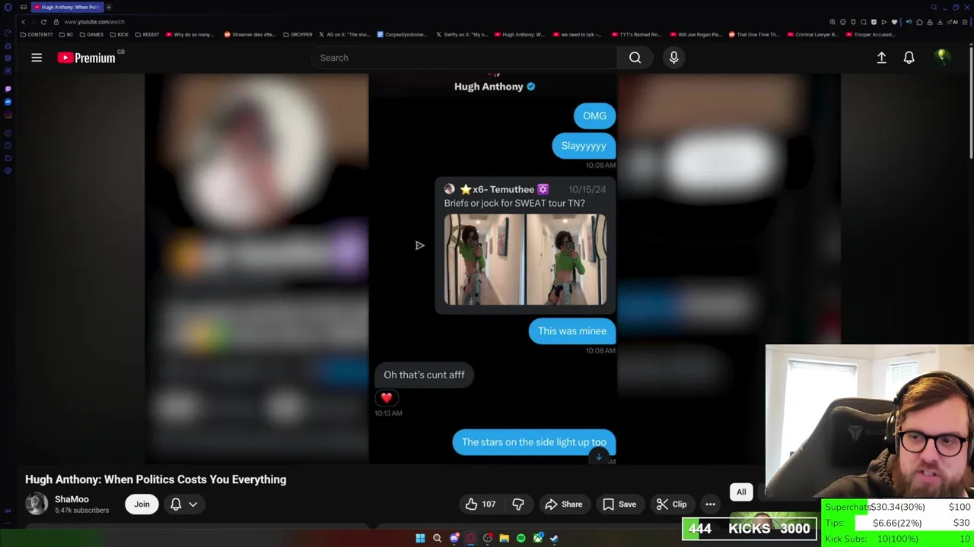Open the Create upload icon
This screenshot has width=974, height=547.
881,58
